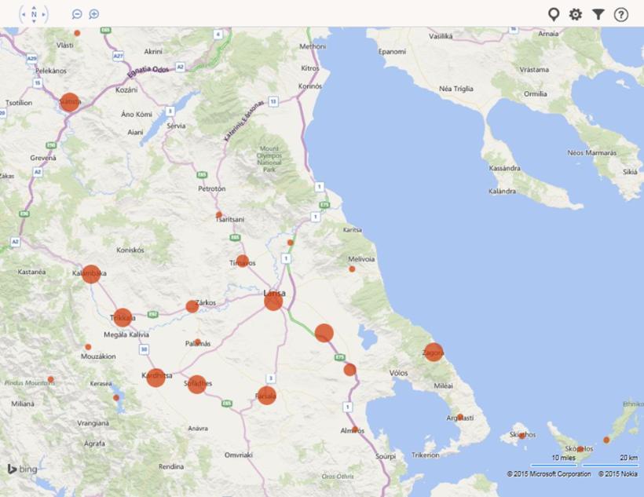Image resolution: width=644 pixels, height=497 pixels.
Task: Select the small bubble near Pindus Mountains label
Action: point(50,379)
